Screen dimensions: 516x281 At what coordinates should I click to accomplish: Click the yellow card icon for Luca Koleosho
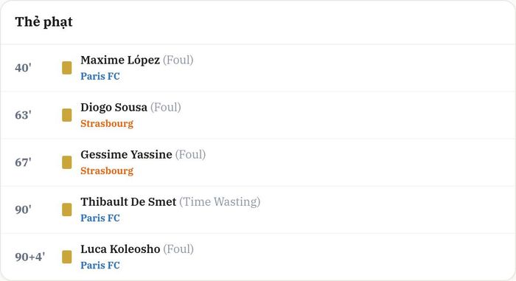67,257
